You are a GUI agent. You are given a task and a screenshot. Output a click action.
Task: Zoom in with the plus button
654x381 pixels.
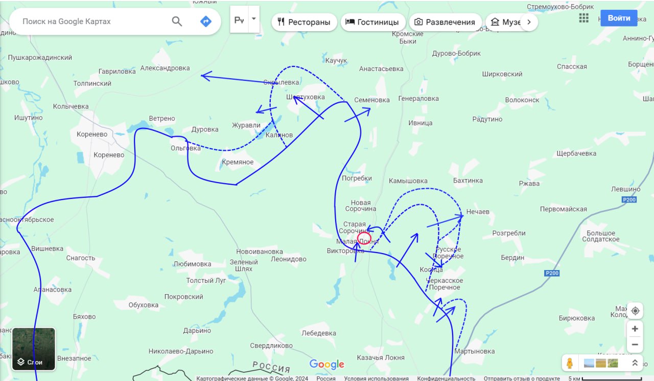tap(635, 329)
